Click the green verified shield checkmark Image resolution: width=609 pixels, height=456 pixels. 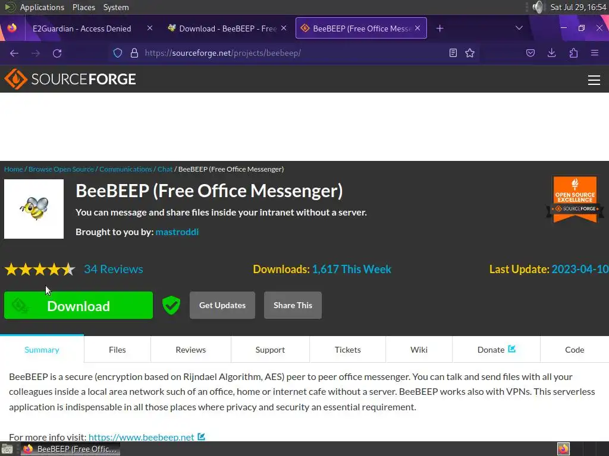click(171, 305)
